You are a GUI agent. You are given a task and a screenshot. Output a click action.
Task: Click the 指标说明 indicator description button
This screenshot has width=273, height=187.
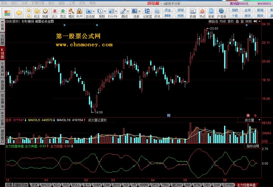point(253,146)
